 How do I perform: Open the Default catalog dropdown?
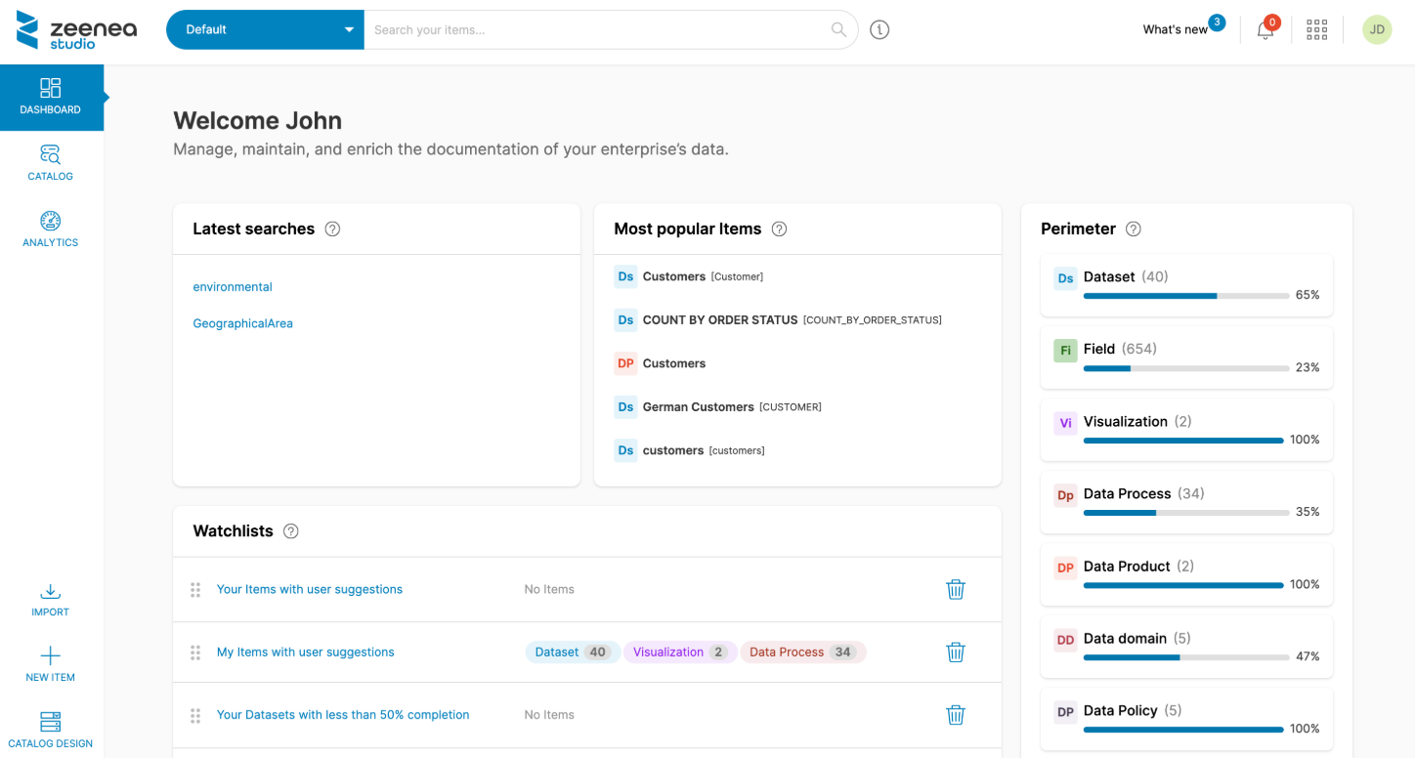(x=265, y=30)
